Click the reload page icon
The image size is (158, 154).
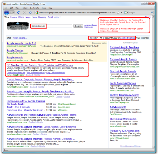coord(18,13)
